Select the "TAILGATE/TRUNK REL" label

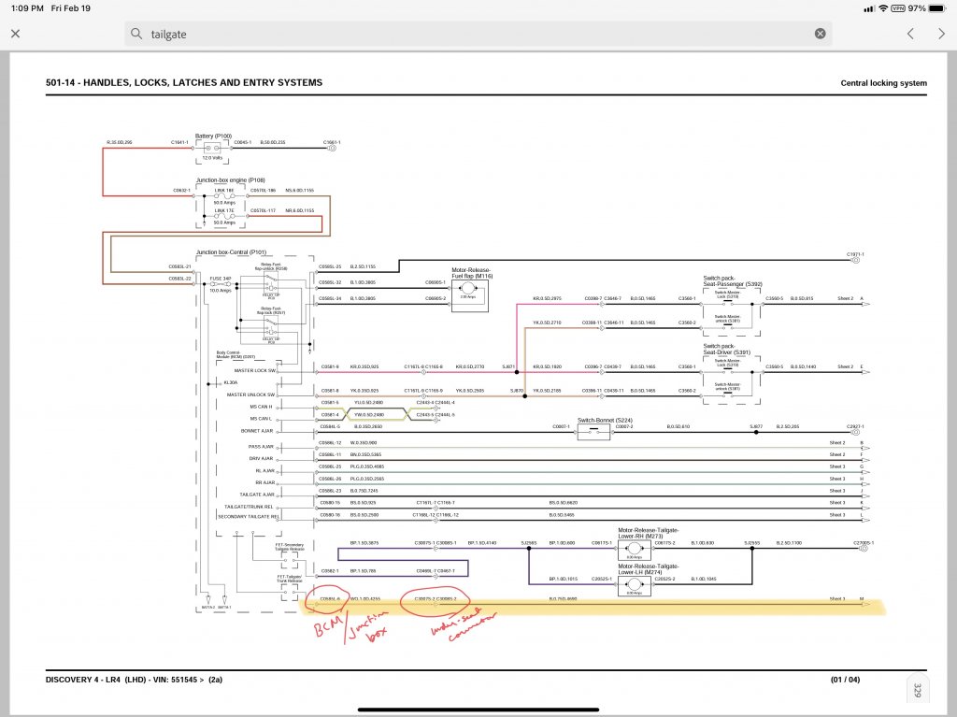249,507
